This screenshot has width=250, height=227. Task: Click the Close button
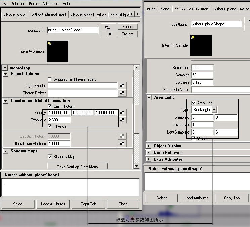tap(123, 204)
